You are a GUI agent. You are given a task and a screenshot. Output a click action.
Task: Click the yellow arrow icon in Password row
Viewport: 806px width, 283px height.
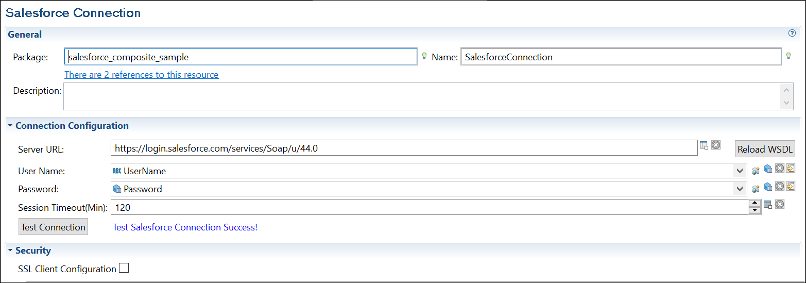(x=791, y=186)
